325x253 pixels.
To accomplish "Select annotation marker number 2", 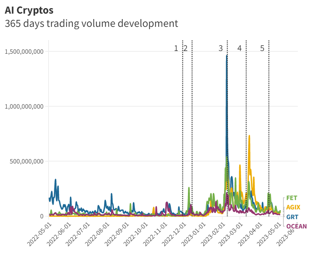I will 186,48.
